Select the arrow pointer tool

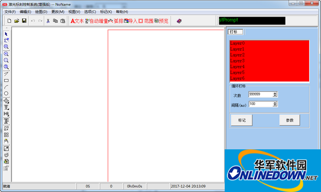[x=6, y=34]
